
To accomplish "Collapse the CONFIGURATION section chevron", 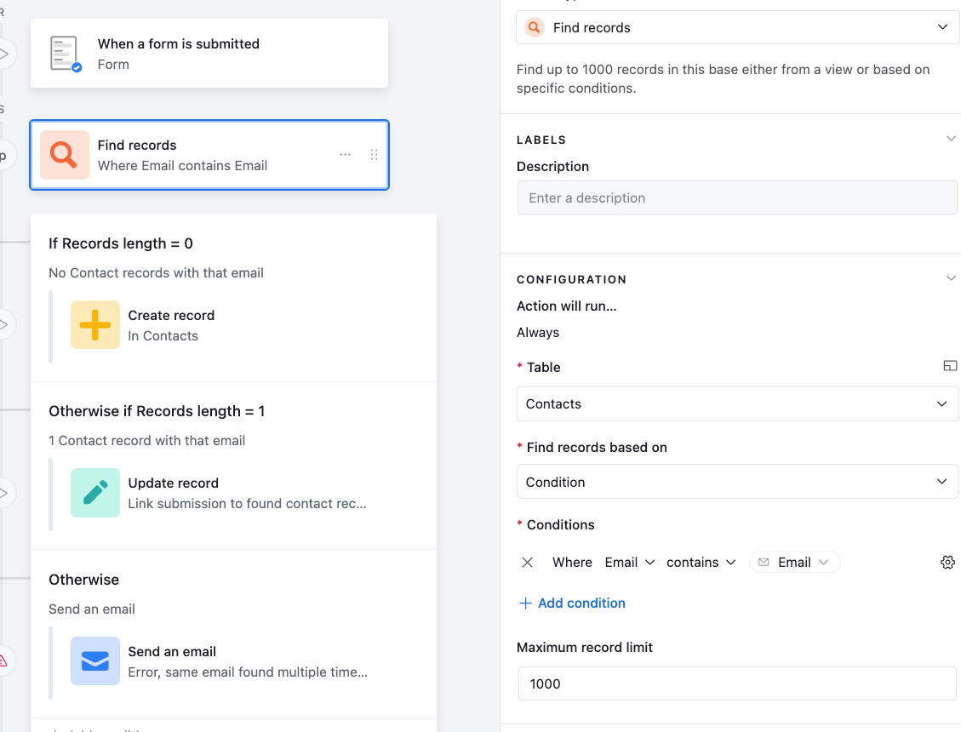I will (951, 278).
